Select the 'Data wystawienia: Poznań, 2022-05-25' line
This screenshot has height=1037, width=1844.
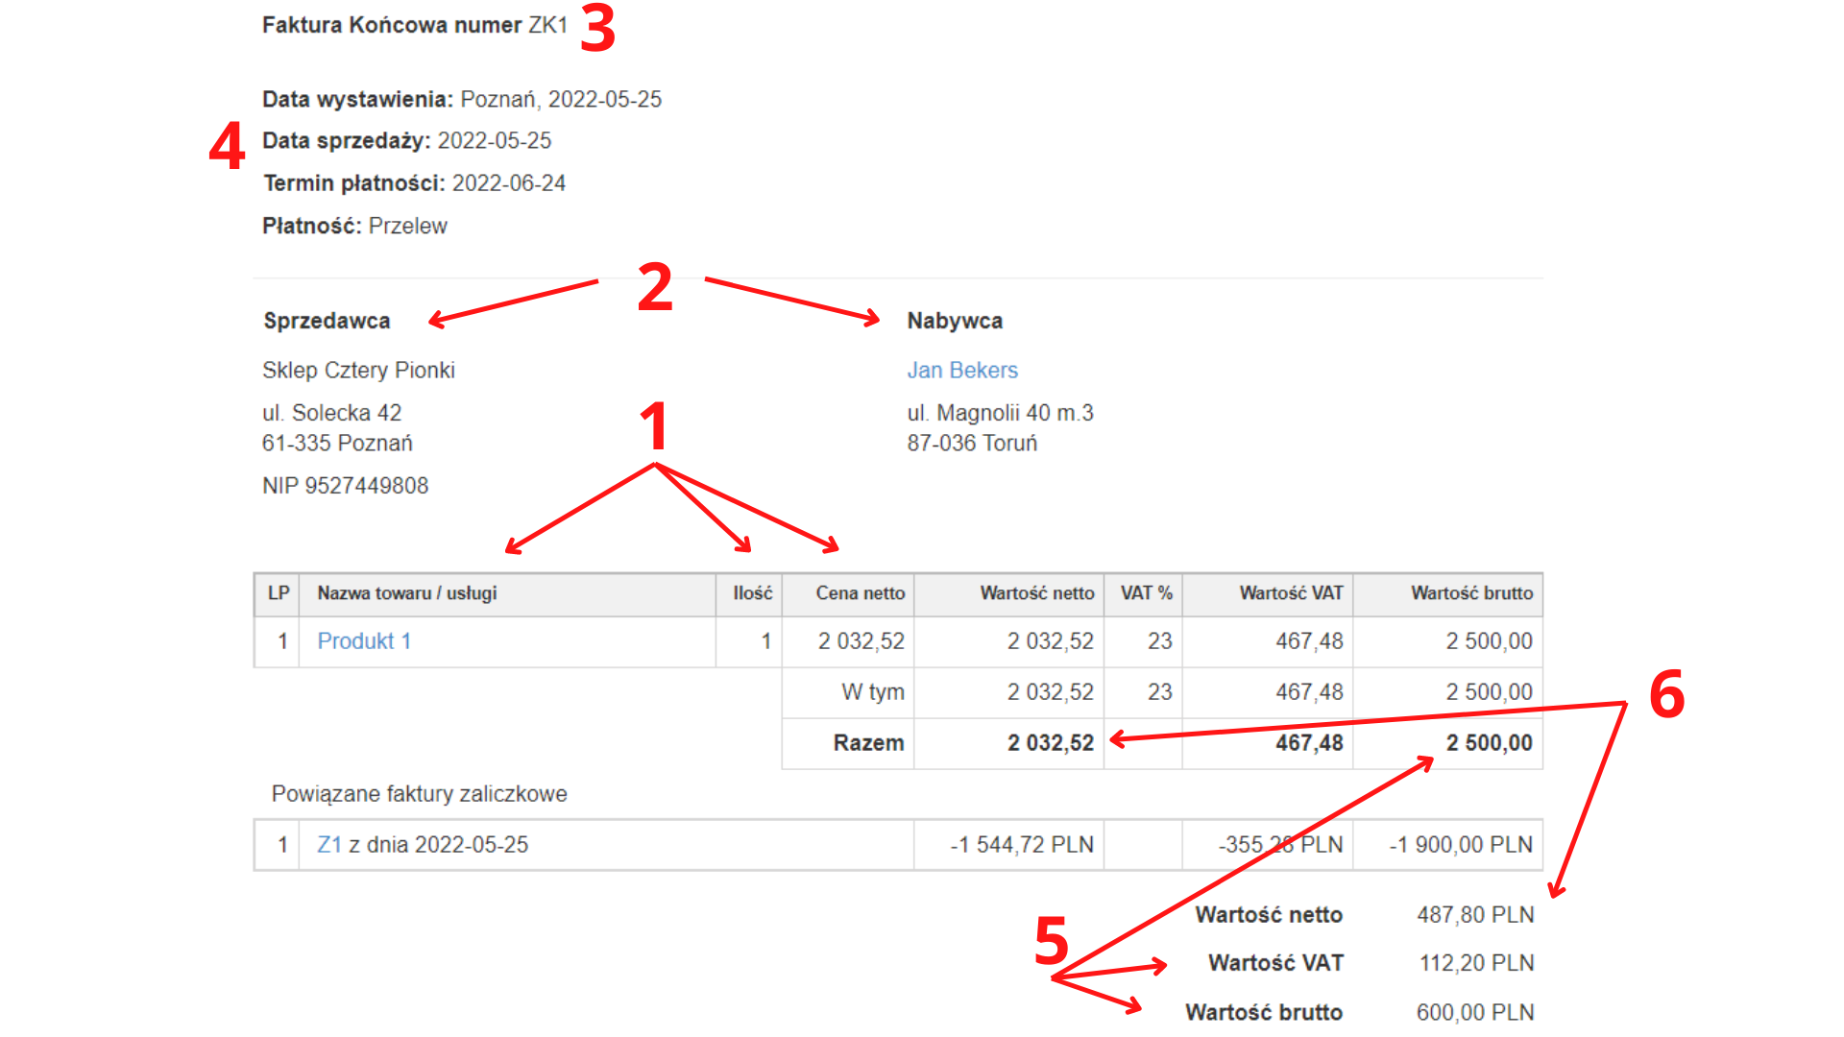tap(462, 100)
